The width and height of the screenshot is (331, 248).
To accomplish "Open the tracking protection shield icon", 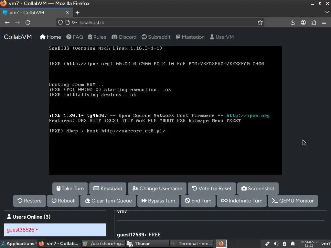I will (60, 22).
